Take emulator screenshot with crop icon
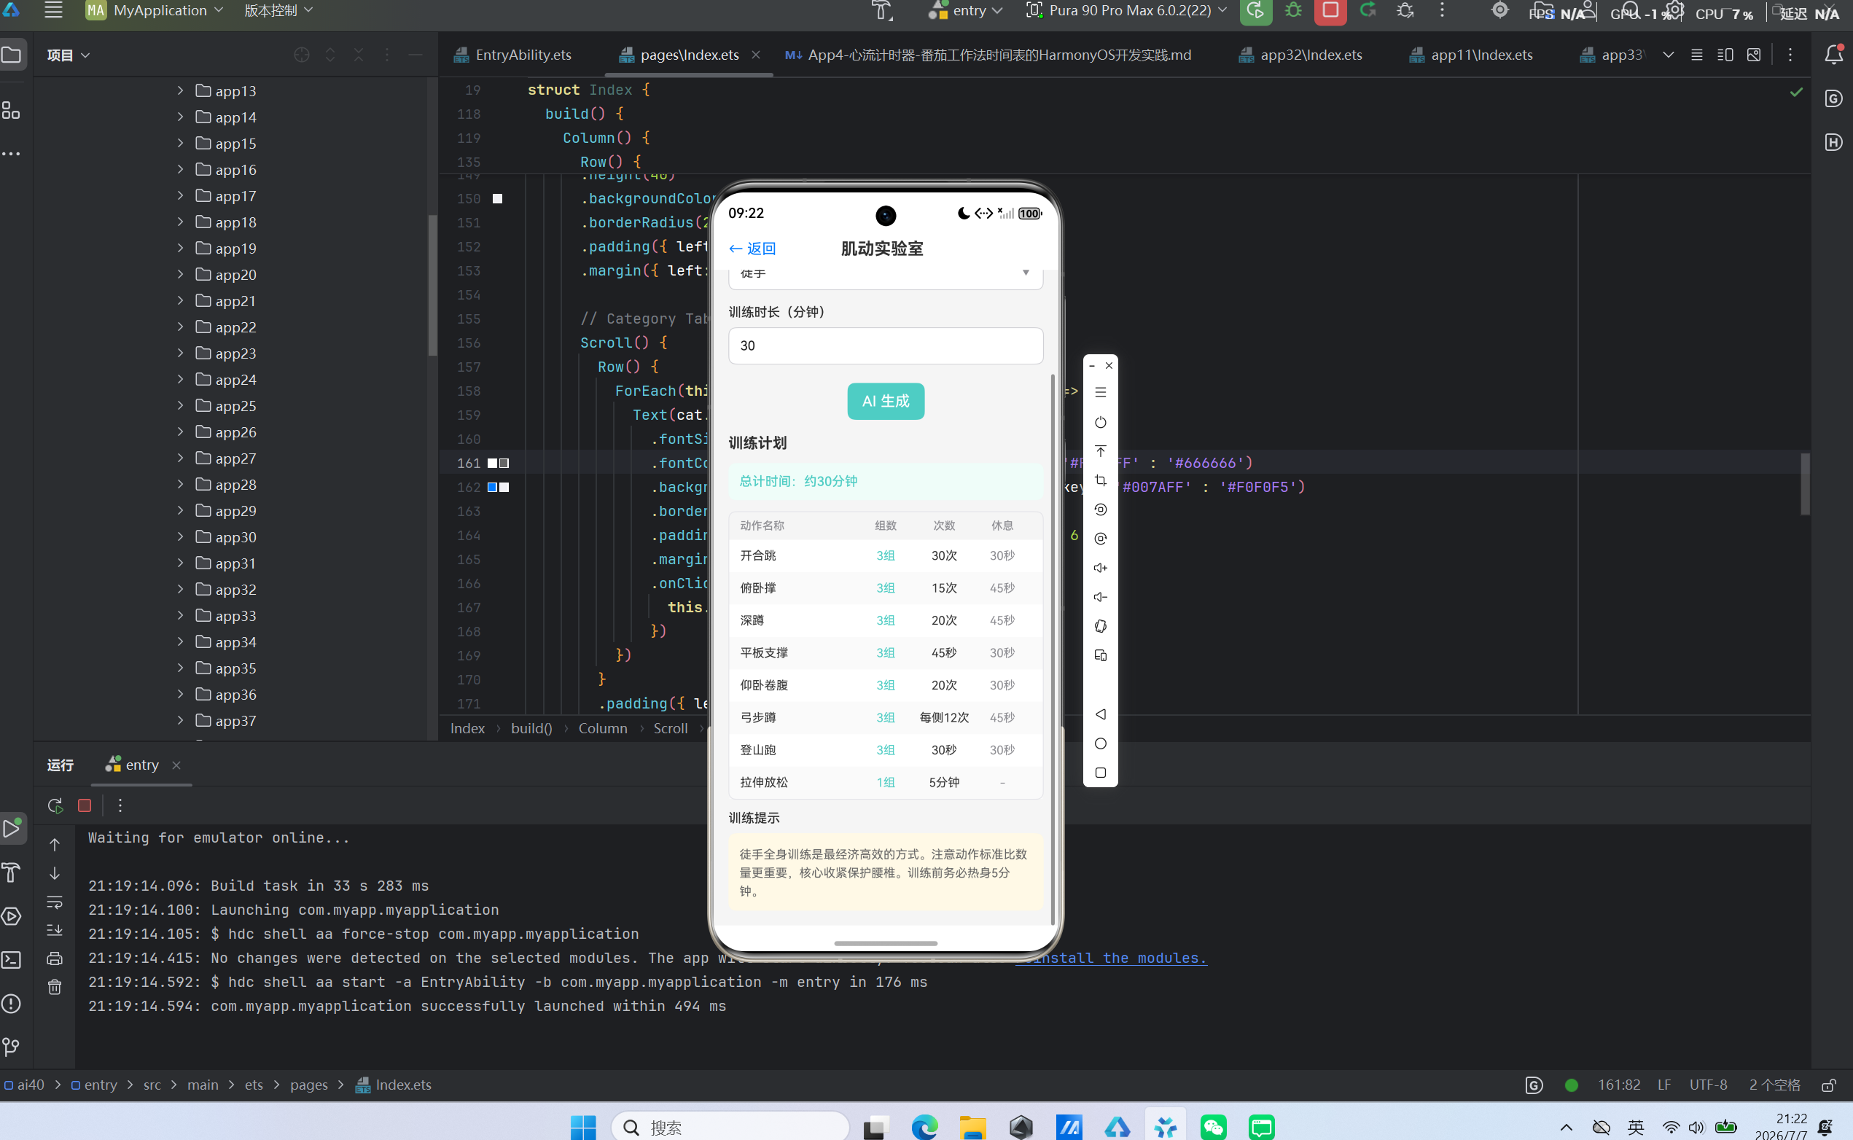The image size is (1853, 1140). coord(1101,480)
